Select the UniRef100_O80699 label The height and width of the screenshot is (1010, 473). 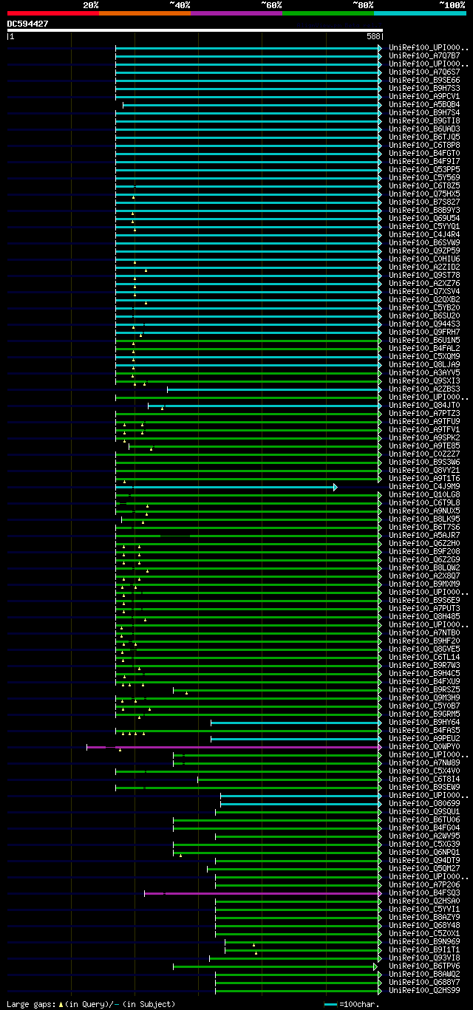(x=424, y=803)
